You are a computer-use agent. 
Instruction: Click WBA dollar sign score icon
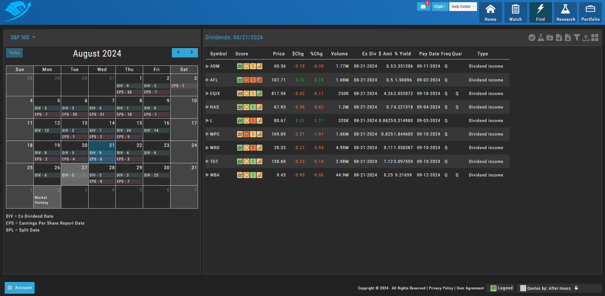[x=253, y=175]
